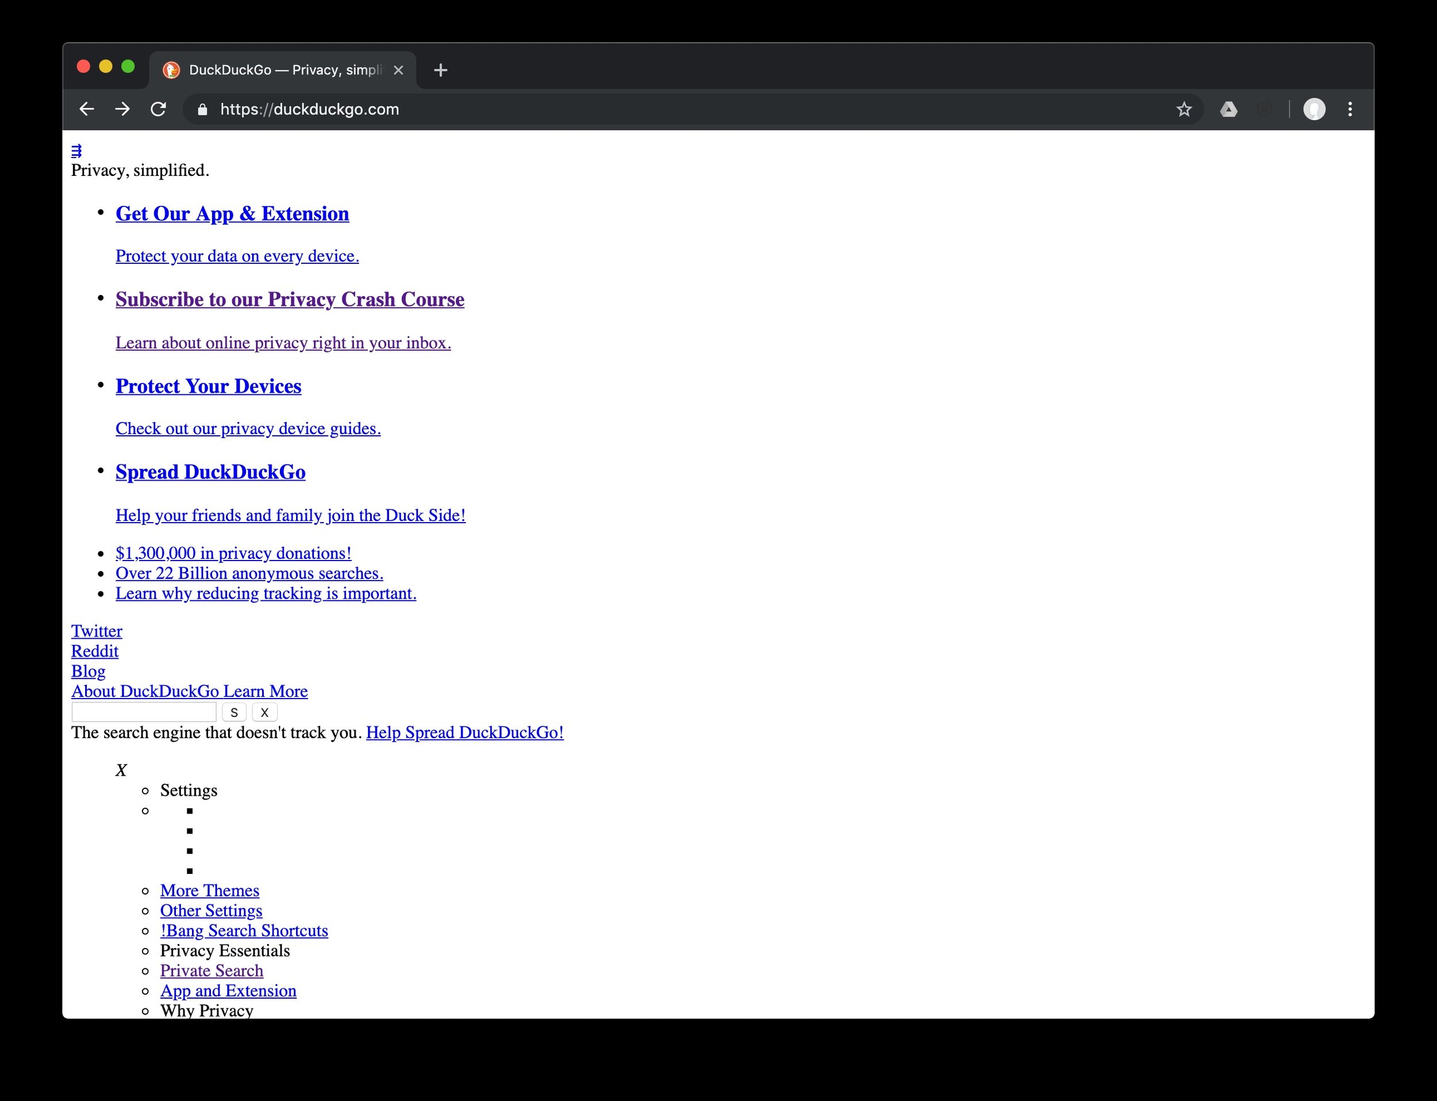Image resolution: width=1437 pixels, height=1101 pixels.
Task: Click the padlock site security icon
Action: point(202,109)
